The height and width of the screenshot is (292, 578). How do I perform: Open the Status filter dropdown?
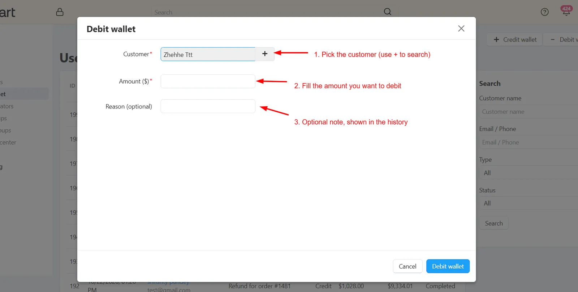tap(529, 203)
